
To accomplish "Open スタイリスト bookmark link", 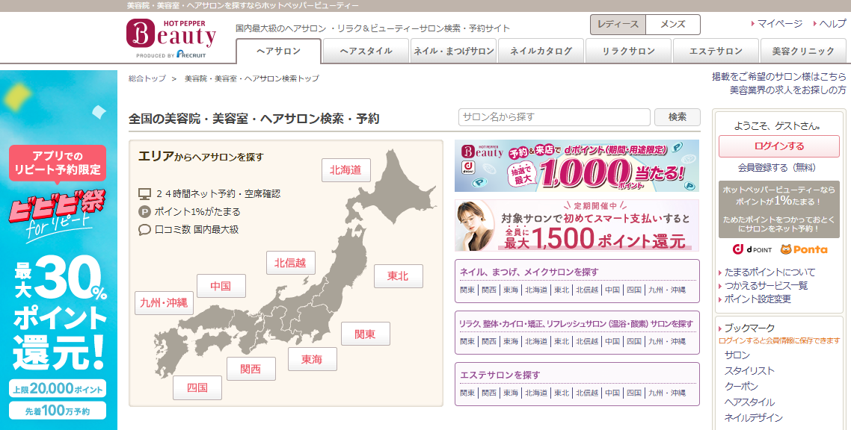I will (x=749, y=371).
